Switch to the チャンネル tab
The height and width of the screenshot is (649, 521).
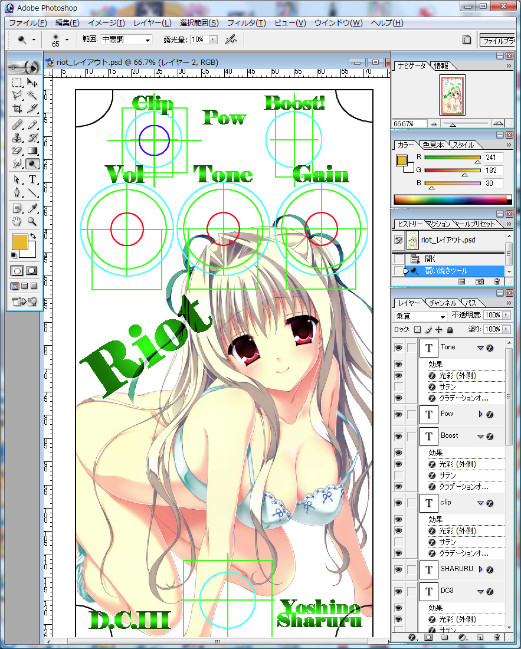point(443,303)
